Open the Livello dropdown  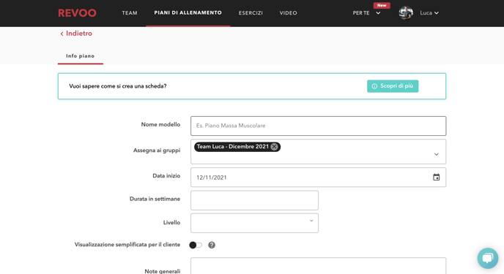[x=255, y=223]
